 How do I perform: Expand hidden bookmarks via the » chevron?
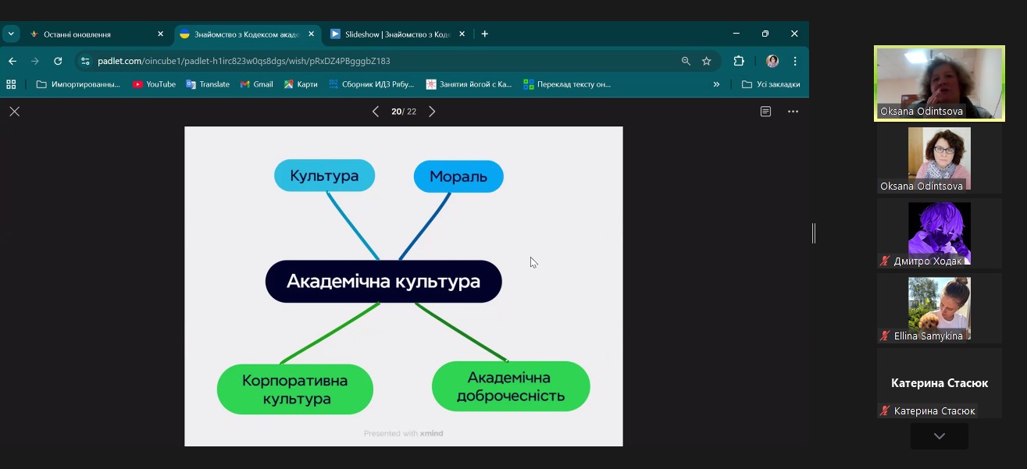tap(716, 83)
